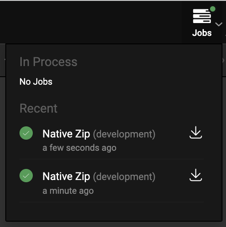Click (development) label on newest job
Screen dimensions: 226x227
tap(124, 134)
